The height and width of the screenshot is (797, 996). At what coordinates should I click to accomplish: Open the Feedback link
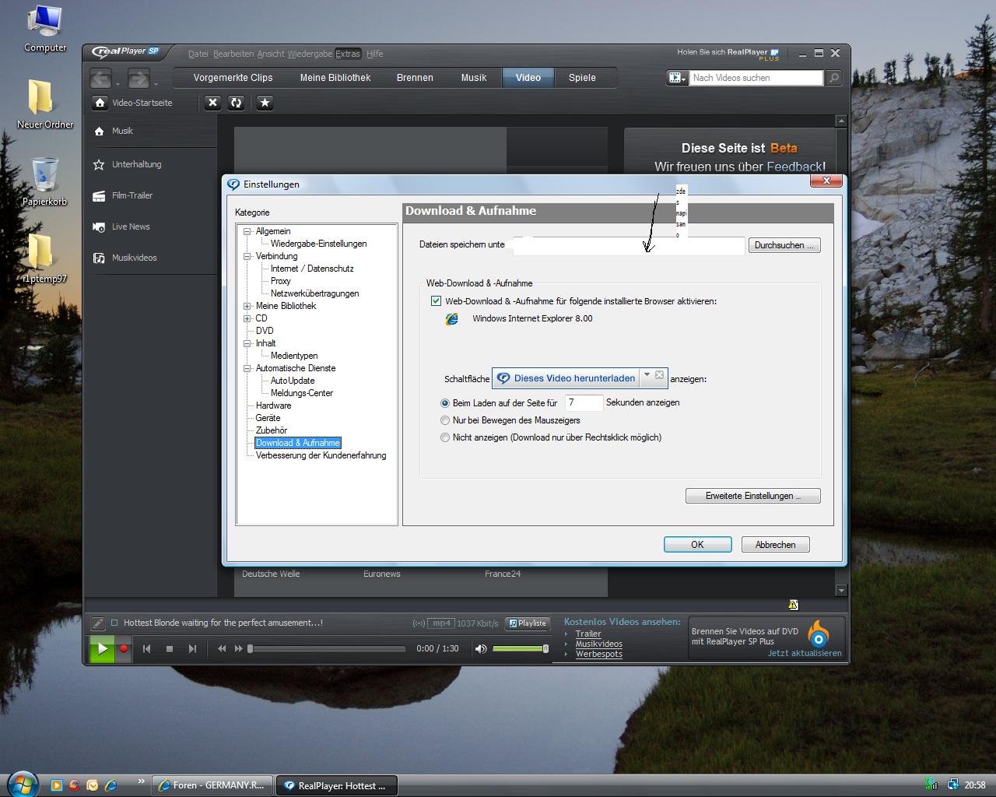coord(794,167)
